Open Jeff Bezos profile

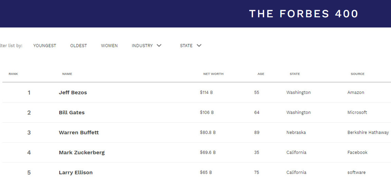point(73,93)
